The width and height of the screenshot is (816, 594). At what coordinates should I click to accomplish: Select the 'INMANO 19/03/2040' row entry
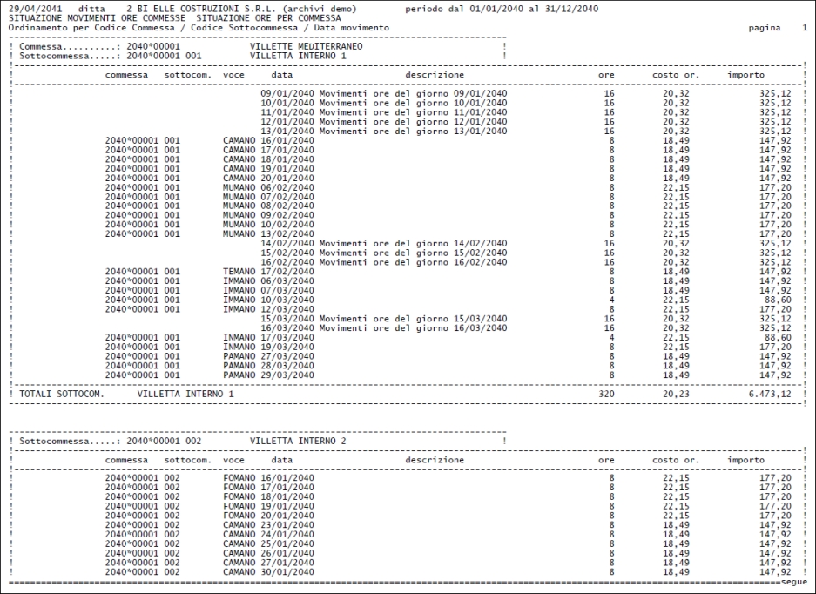click(x=268, y=347)
